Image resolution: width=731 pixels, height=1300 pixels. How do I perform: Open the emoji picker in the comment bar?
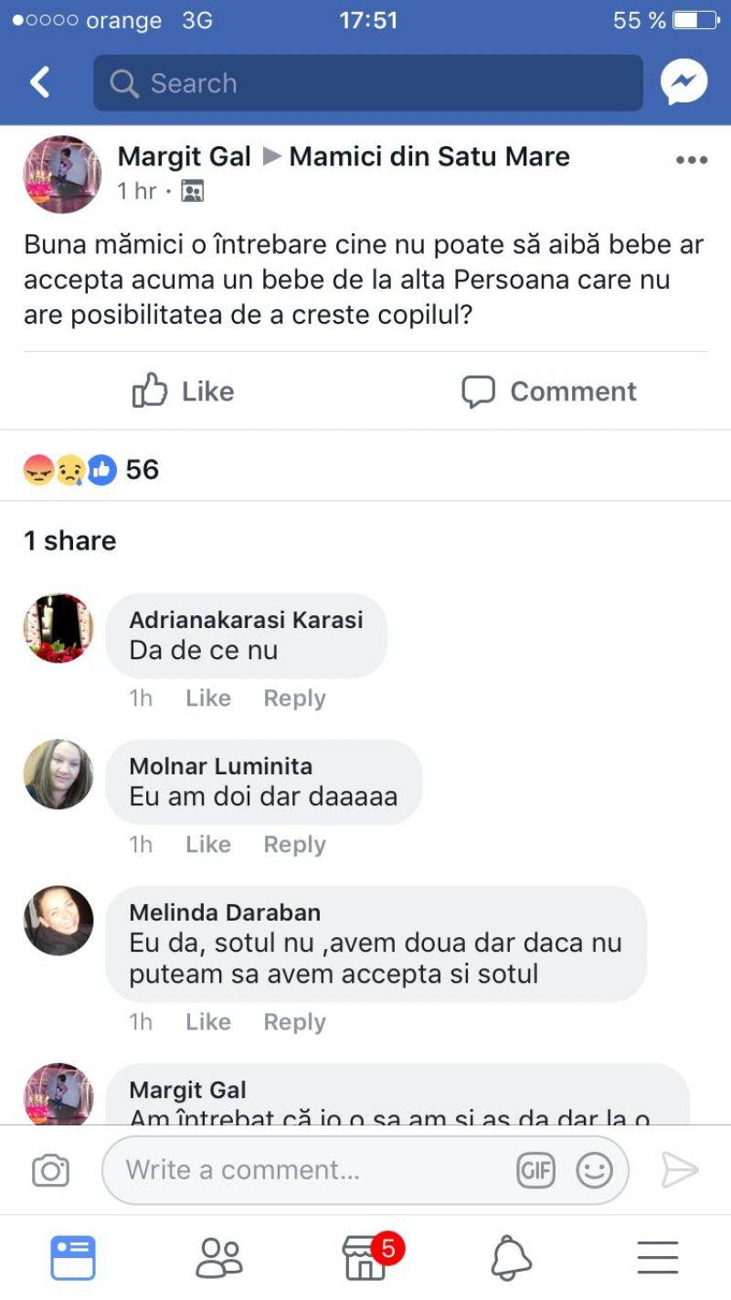coord(594,1169)
